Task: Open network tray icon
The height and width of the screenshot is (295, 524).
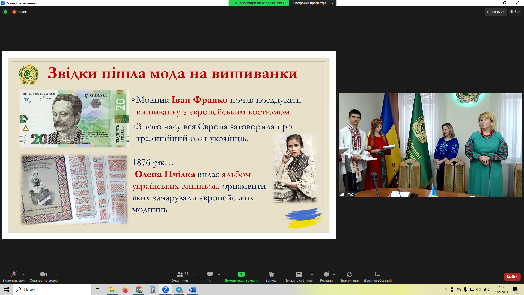Action: click(x=472, y=290)
